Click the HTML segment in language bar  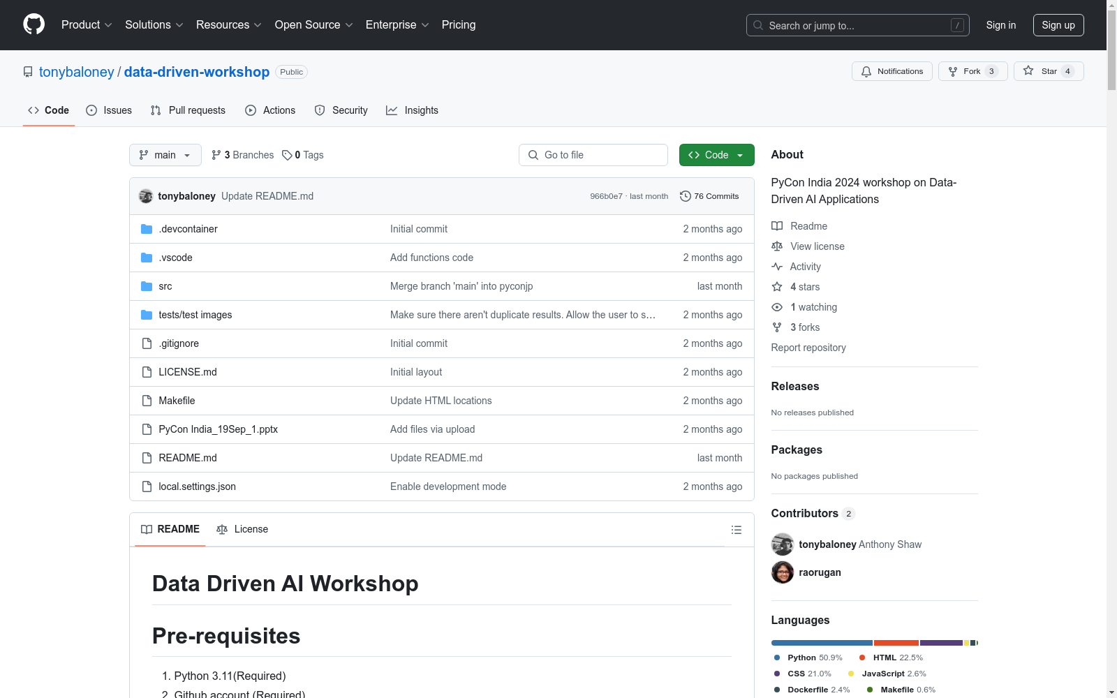[896, 643]
